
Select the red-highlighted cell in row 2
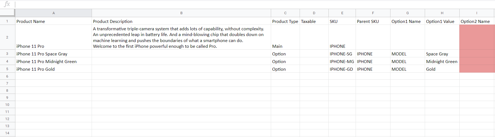tap(477, 37)
